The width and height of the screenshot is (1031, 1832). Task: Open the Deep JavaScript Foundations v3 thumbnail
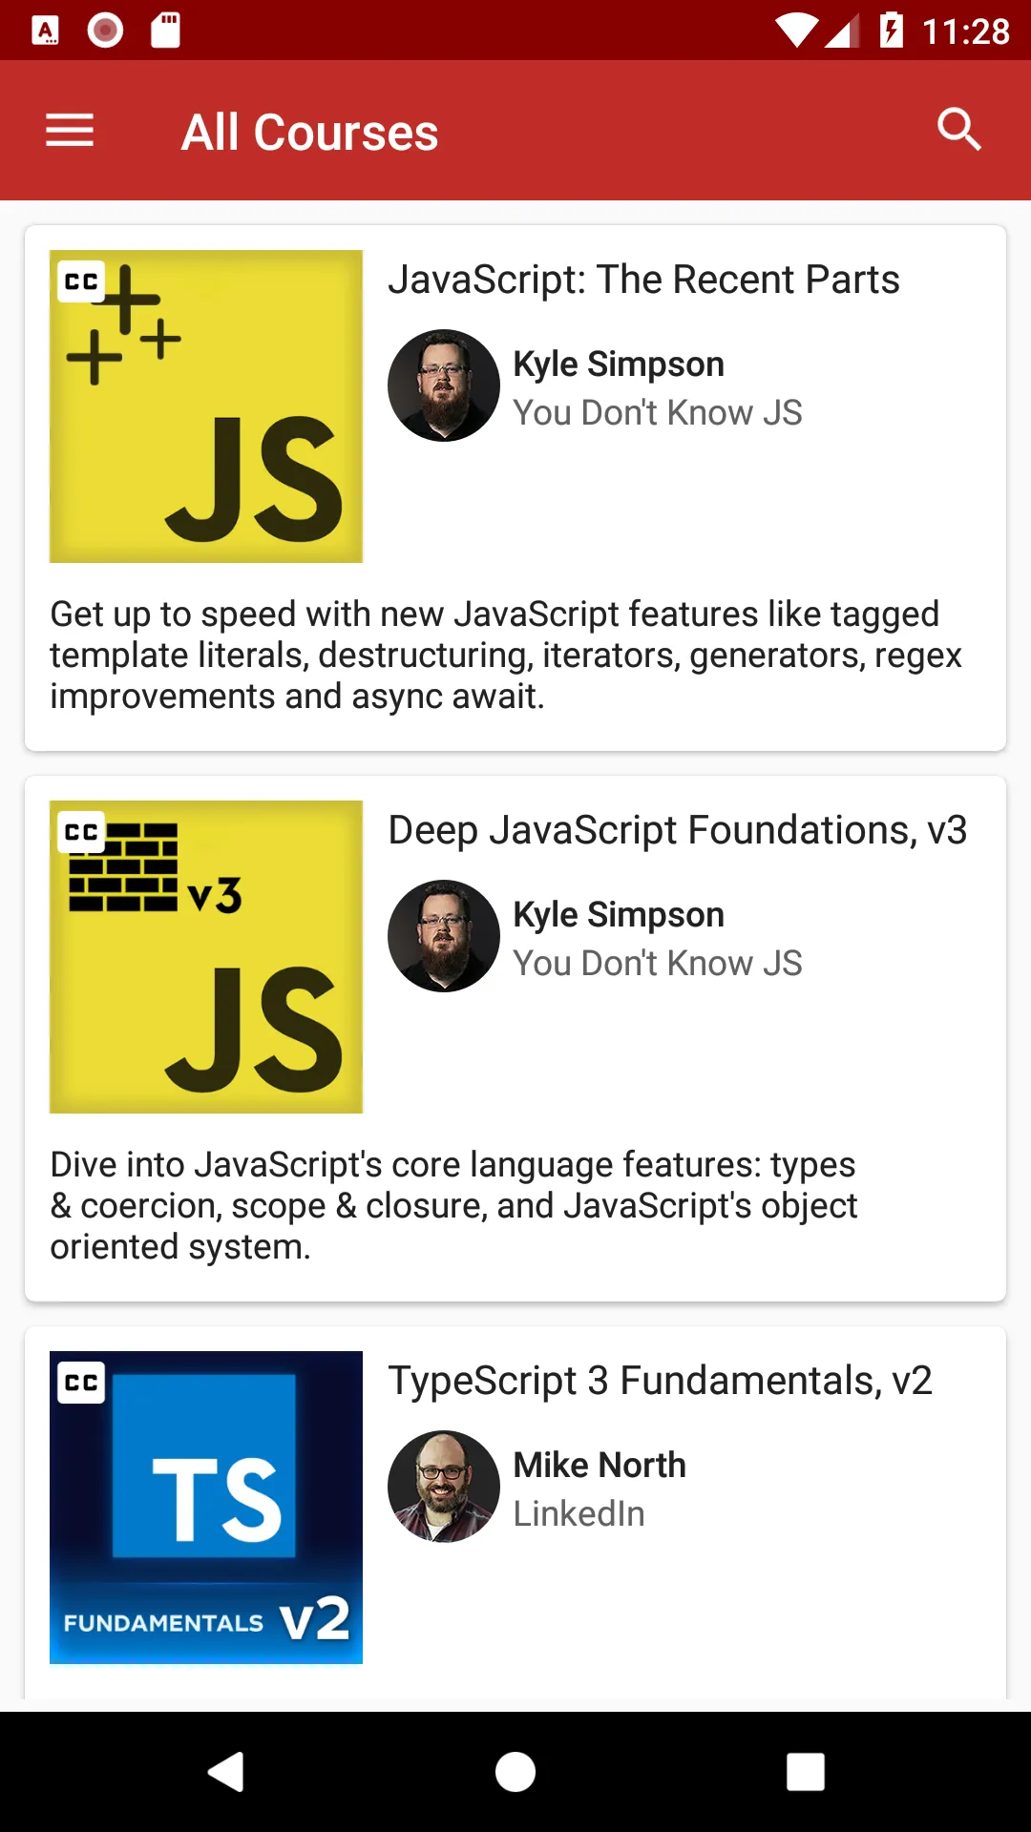click(206, 957)
